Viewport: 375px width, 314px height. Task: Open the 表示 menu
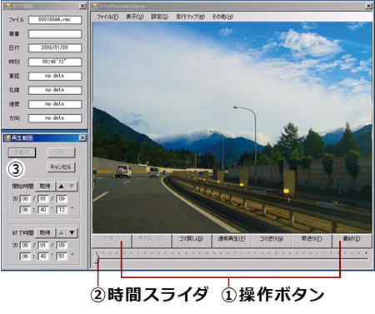coord(135,17)
